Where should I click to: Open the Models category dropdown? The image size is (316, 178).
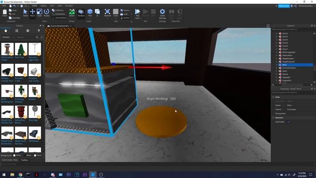pos(8,38)
